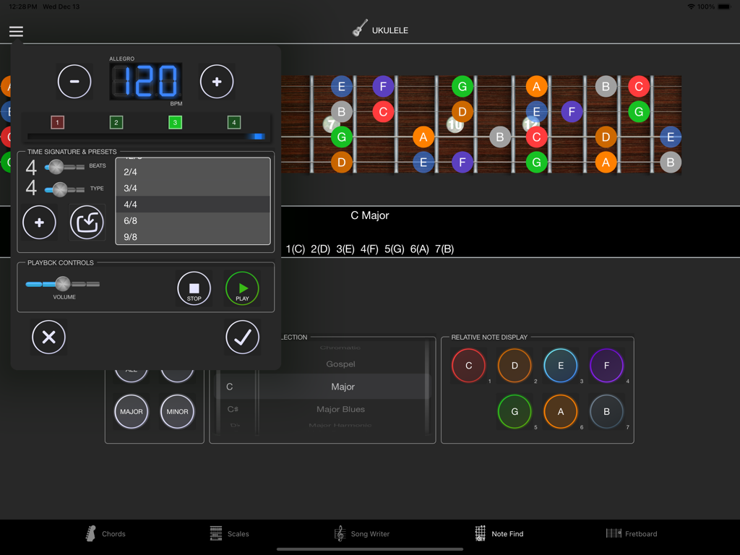Open the Song Writer treble clef icon
This screenshot has height=555, width=740.
click(340, 533)
